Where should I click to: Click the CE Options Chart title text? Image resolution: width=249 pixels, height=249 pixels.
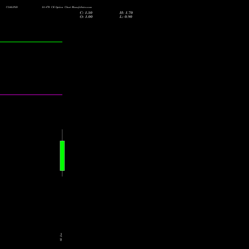(67, 7)
